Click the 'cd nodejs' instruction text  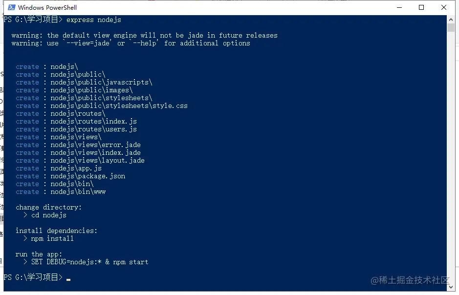point(48,215)
